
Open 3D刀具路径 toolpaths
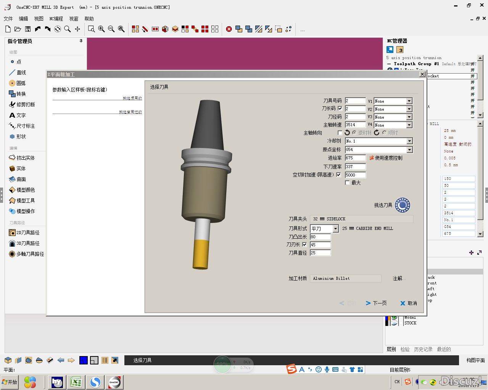click(x=24, y=243)
